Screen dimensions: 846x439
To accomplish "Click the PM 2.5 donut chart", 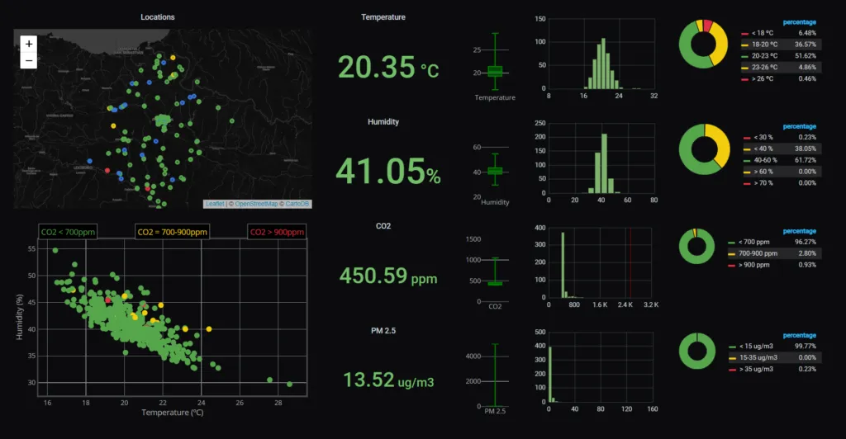I will point(697,352).
